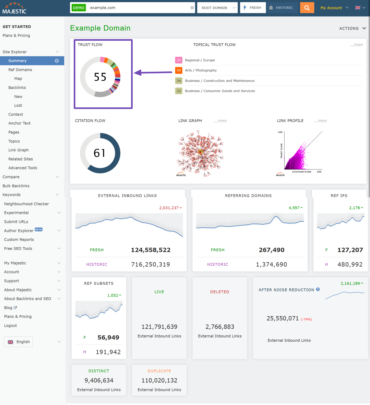Click the orange 34 Arts / Photography swatch
This screenshot has height=405, width=370.
tap(179, 70)
